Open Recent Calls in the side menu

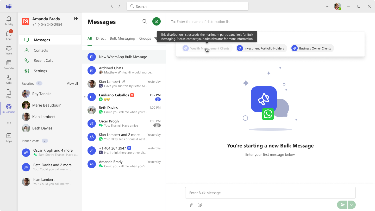tap(50, 60)
